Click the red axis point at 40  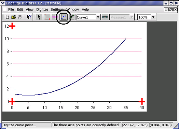pyautogui.click(x=142, y=101)
